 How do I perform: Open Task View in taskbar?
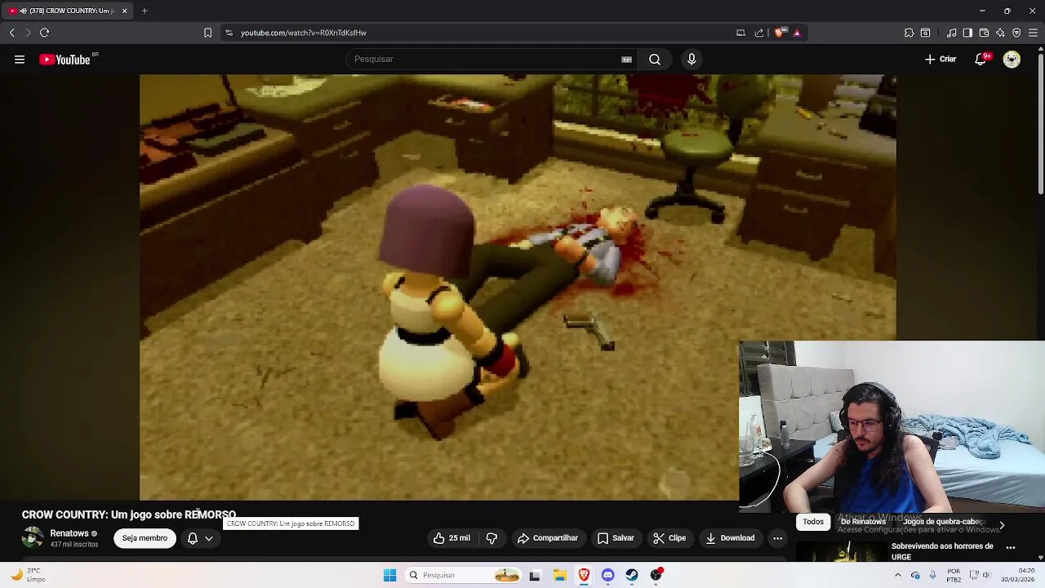click(x=535, y=575)
